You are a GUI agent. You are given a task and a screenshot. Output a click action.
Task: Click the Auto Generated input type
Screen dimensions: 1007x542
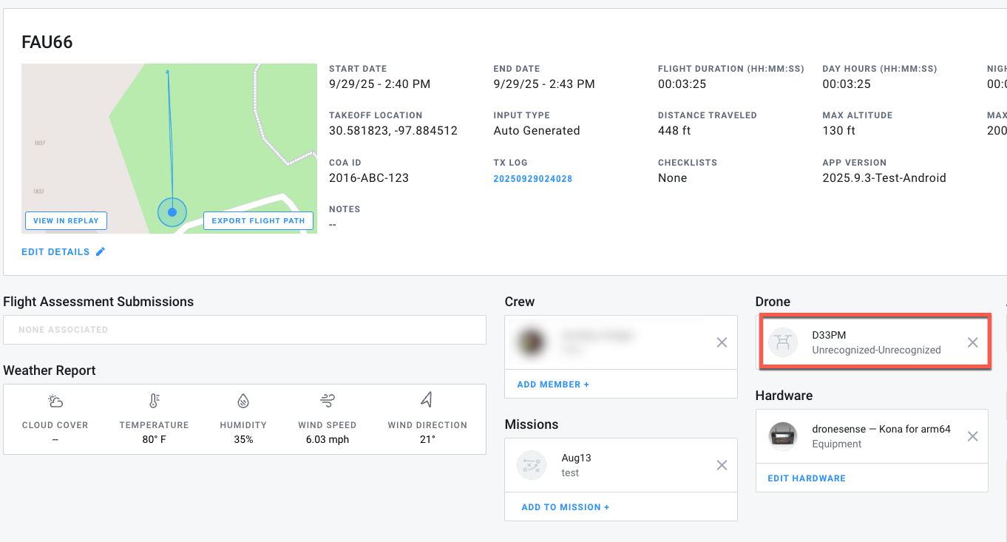pyautogui.click(x=537, y=131)
